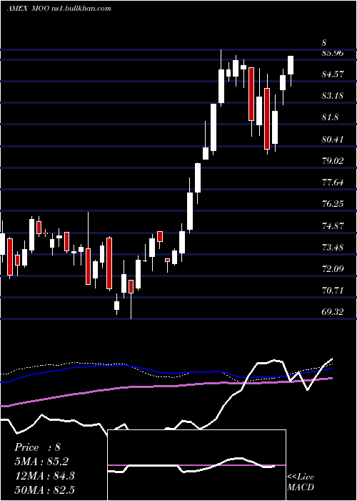Click the 70.71 price axis label
Screen dimensions: 357x501
333,291
